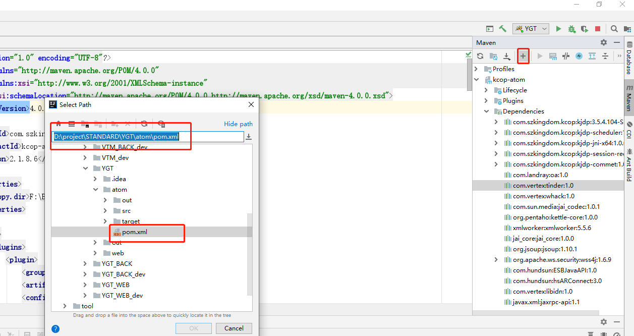Expand the src folder under atom
The height and width of the screenshot is (336, 634).
[105, 210]
